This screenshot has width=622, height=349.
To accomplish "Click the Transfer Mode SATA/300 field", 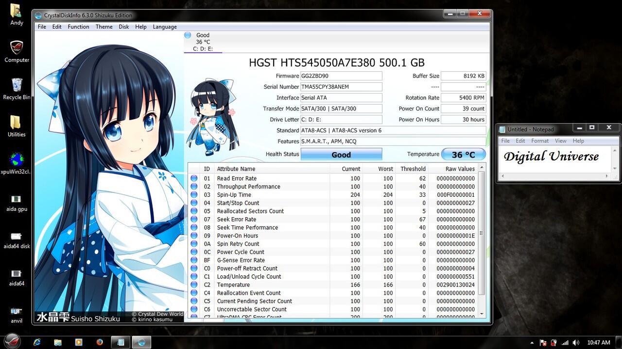I will 341,109.
